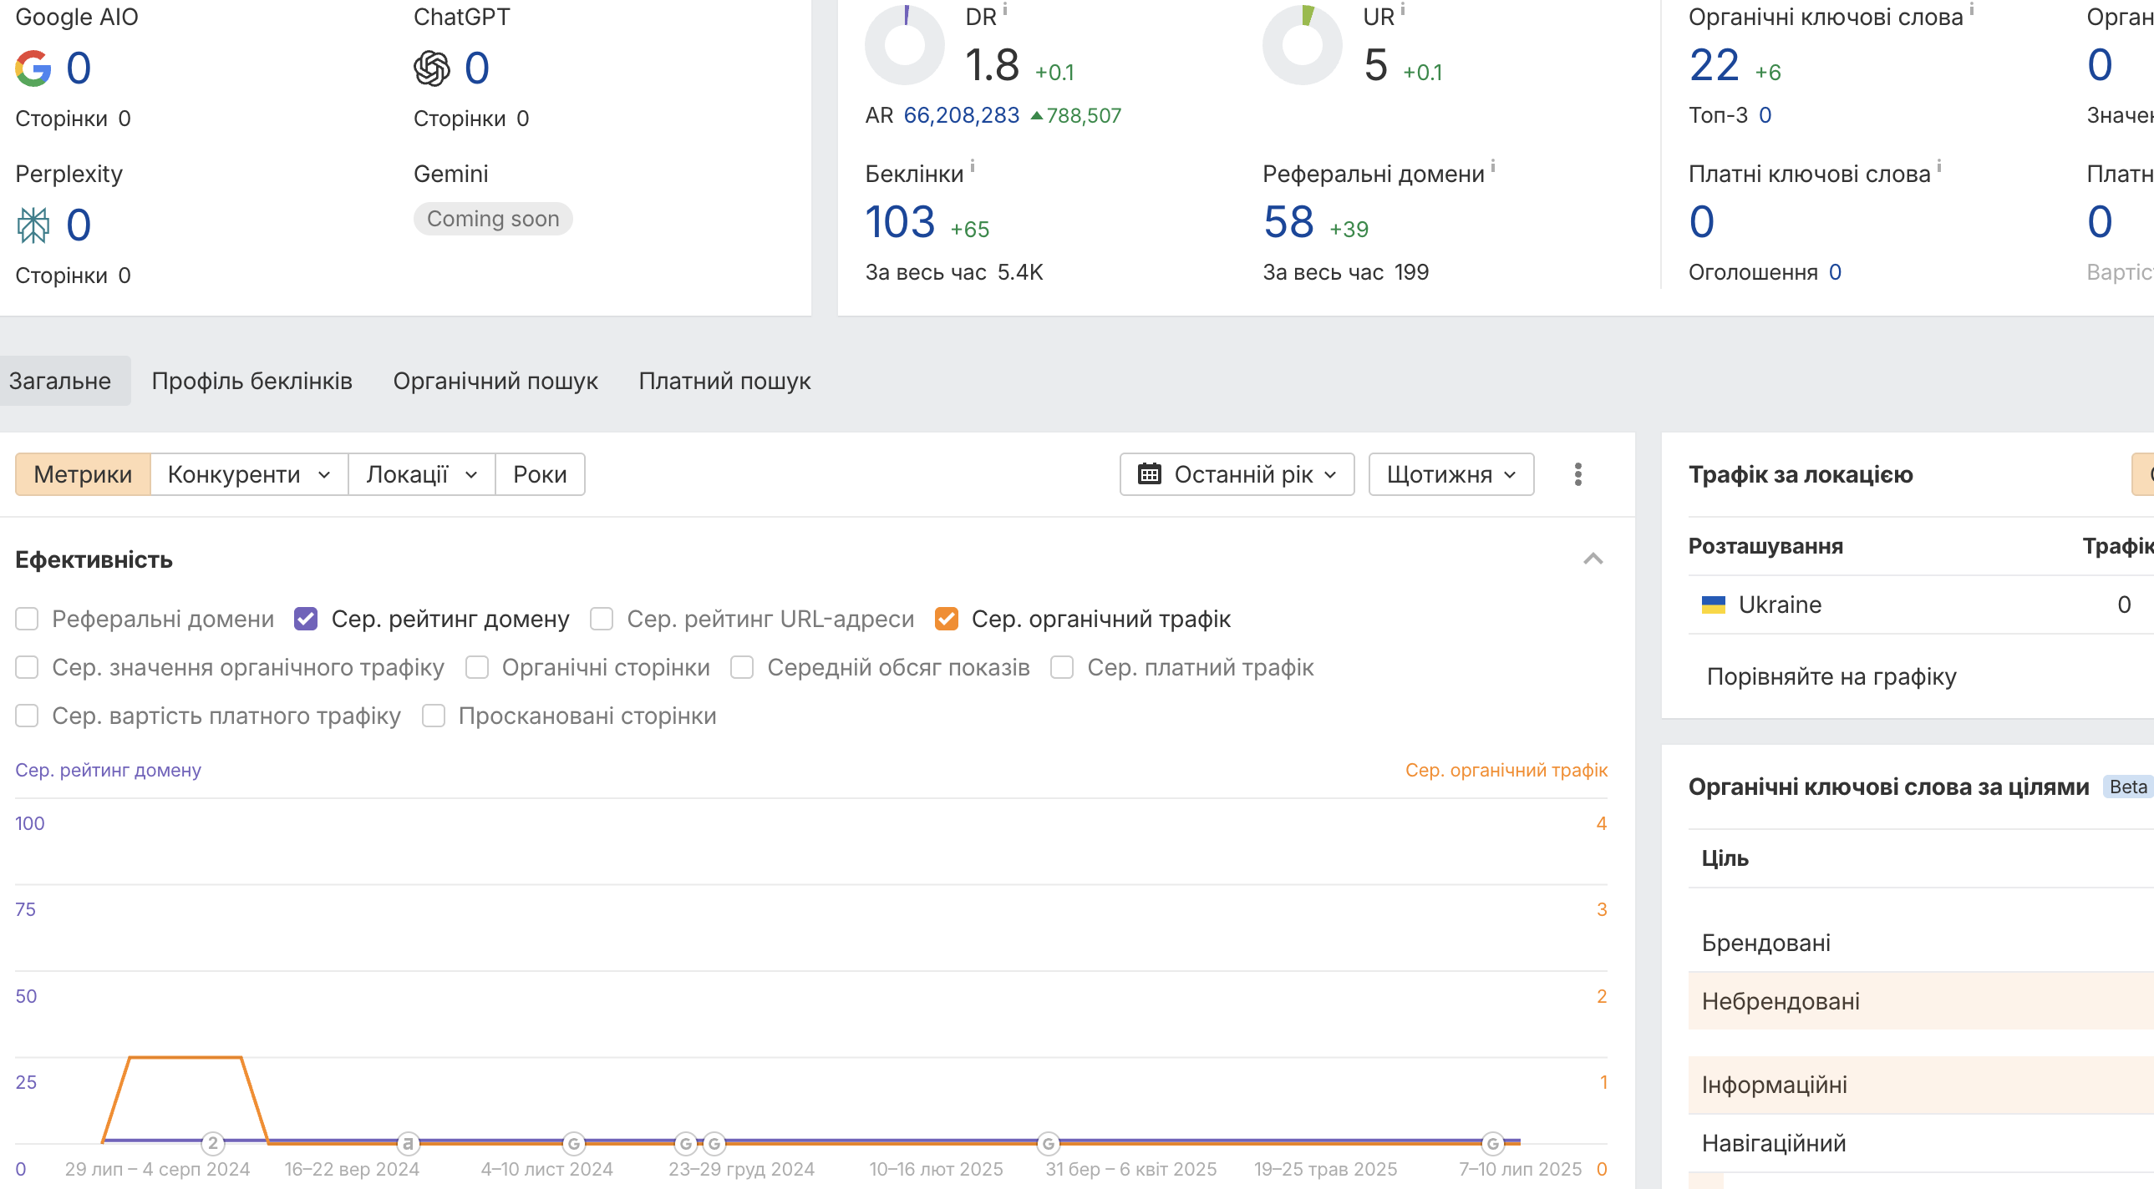The width and height of the screenshot is (2154, 1189).
Task: Click the Perplexity count 0
Action: coord(79,225)
